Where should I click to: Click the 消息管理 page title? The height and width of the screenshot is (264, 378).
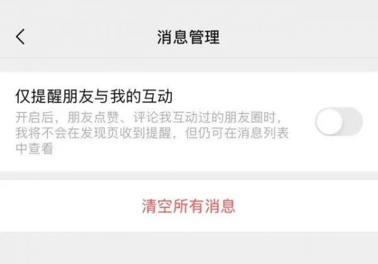pyautogui.click(x=188, y=37)
